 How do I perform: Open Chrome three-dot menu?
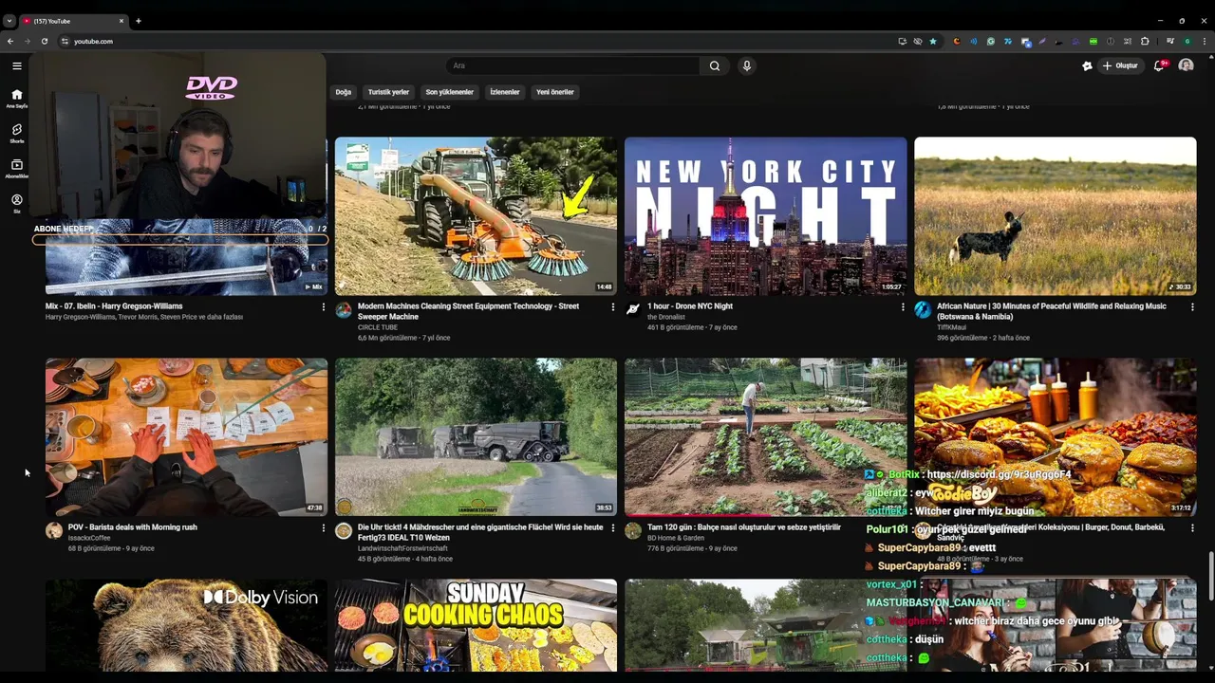[x=1205, y=41]
